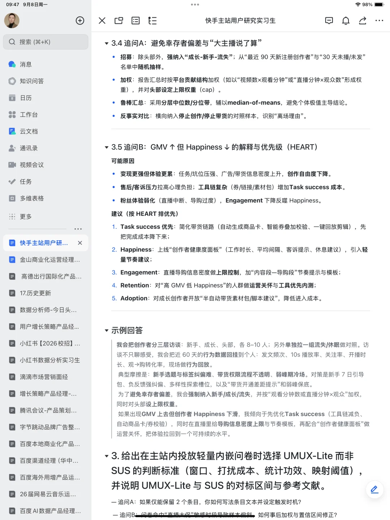Click the 通讯录 person icon

(12, 148)
